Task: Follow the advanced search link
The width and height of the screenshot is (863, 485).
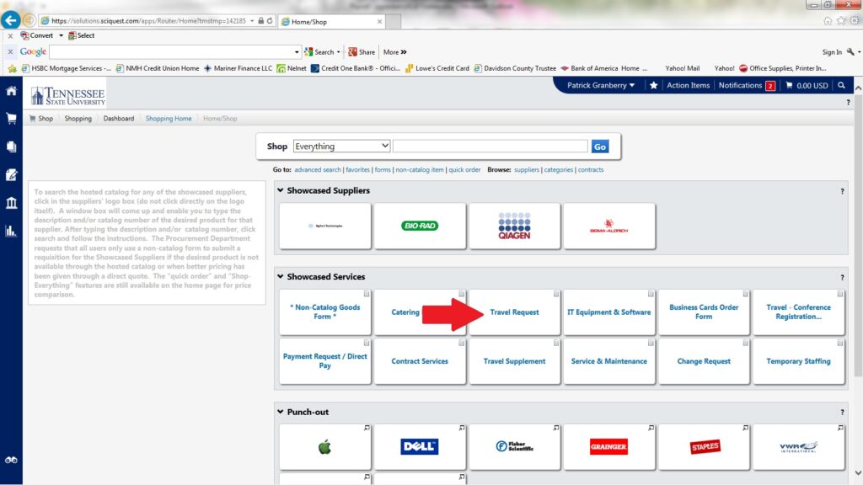Action: pos(318,170)
